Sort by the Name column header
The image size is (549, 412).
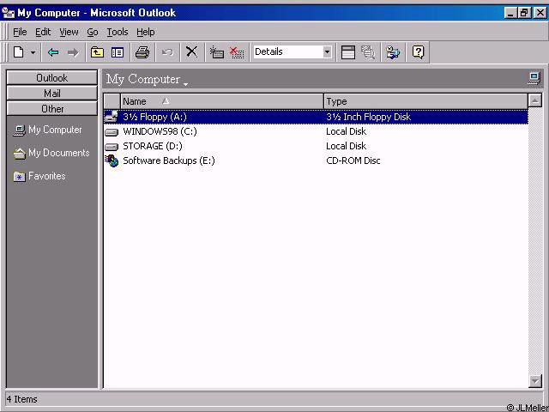(222, 101)
